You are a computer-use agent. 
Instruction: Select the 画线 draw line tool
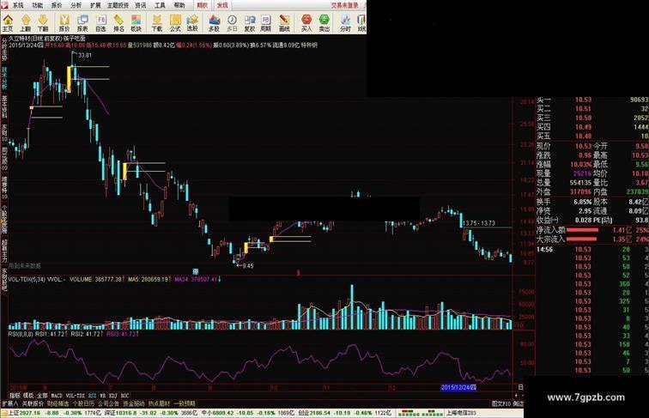(284, 23)
